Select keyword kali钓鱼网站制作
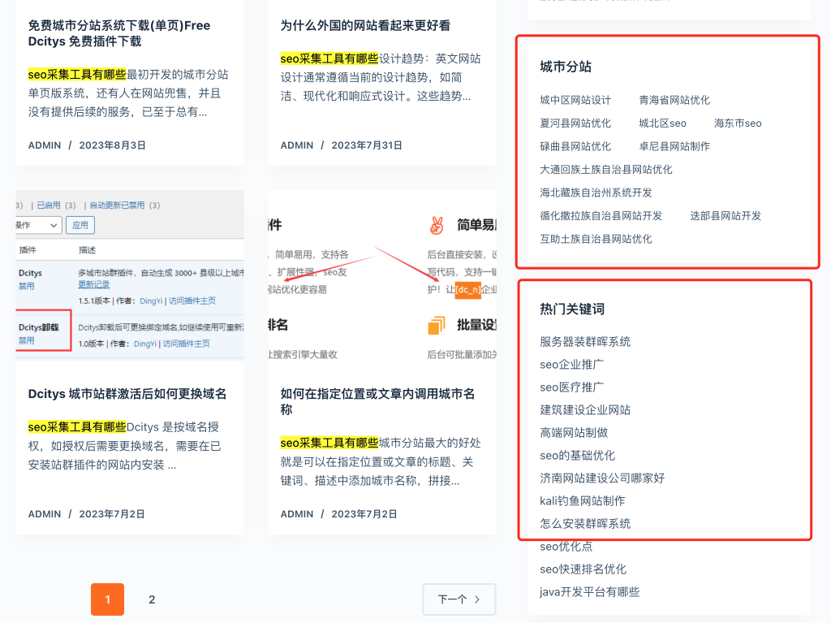This screenshot has width=831, height=623. [583, 501]
